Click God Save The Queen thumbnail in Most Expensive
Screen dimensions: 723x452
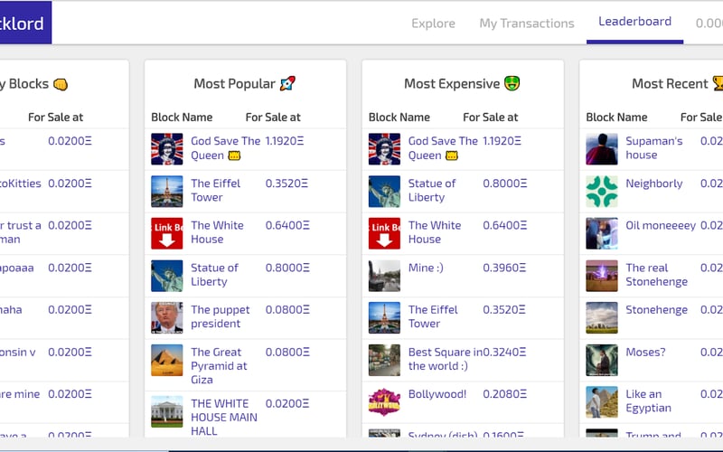point(385,149)
